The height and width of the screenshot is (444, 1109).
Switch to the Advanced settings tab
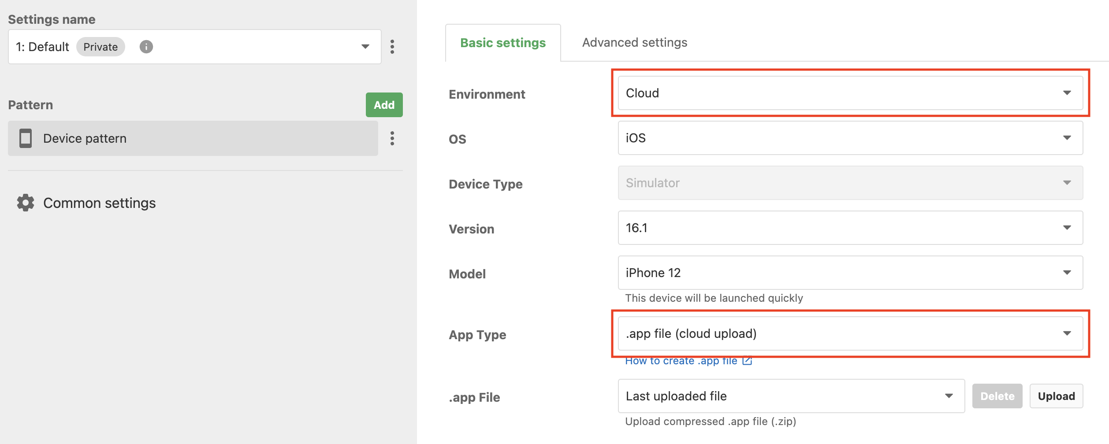(x=635, y=42)
